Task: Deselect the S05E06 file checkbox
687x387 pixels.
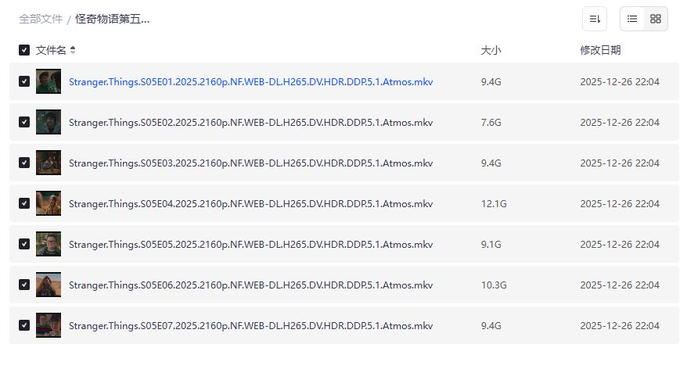Action: point(24,285)
